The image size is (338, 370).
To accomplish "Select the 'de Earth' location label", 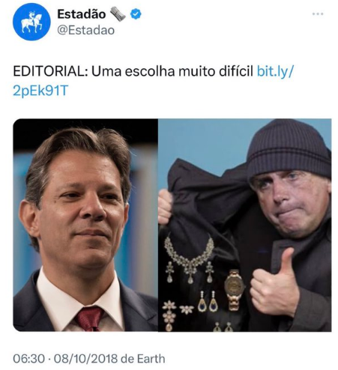I will (x=143, y=359).
